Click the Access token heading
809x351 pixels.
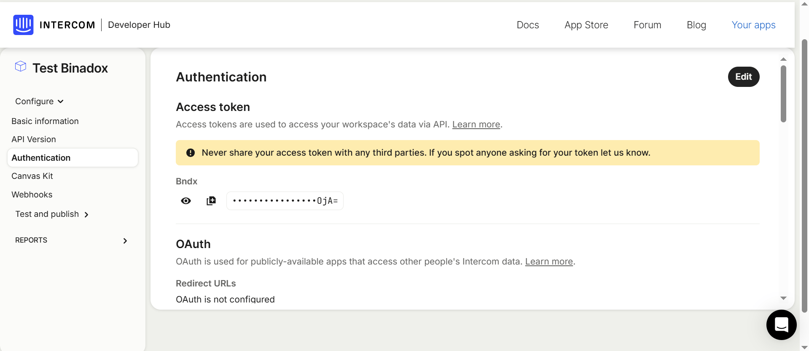point(213,107)
